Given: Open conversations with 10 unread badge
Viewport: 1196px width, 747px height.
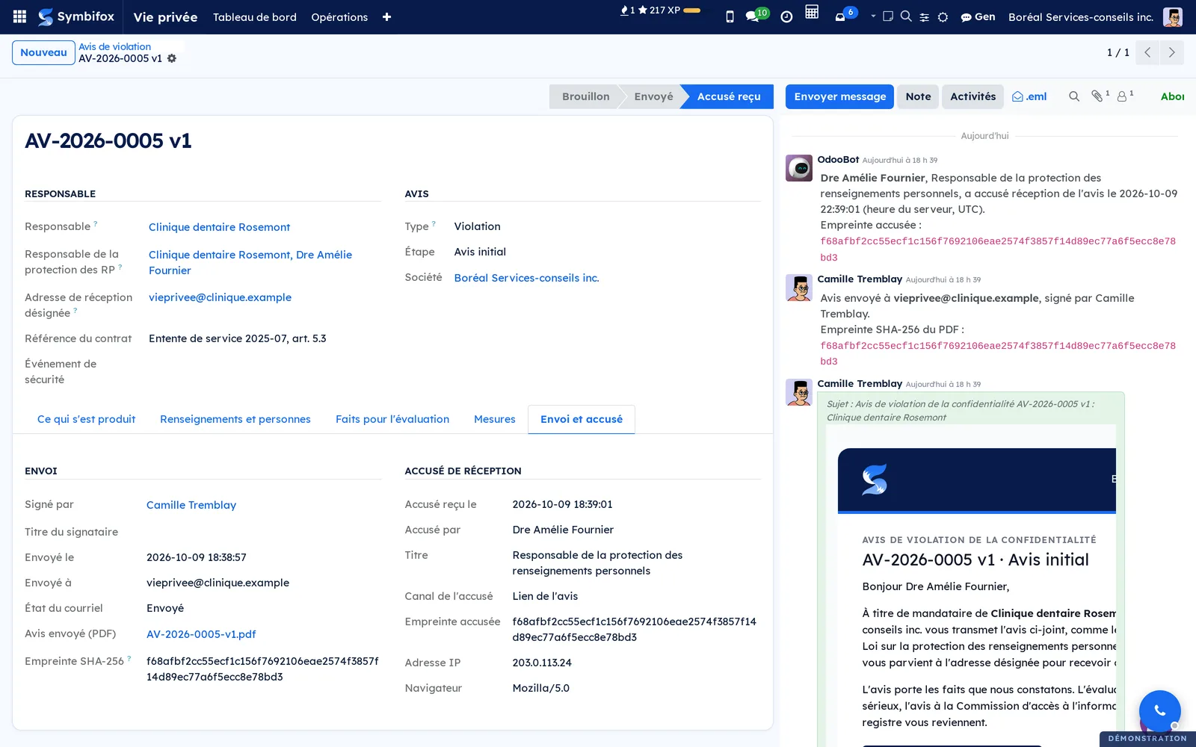Looking at the screenshot, I should tap(756, 16).
